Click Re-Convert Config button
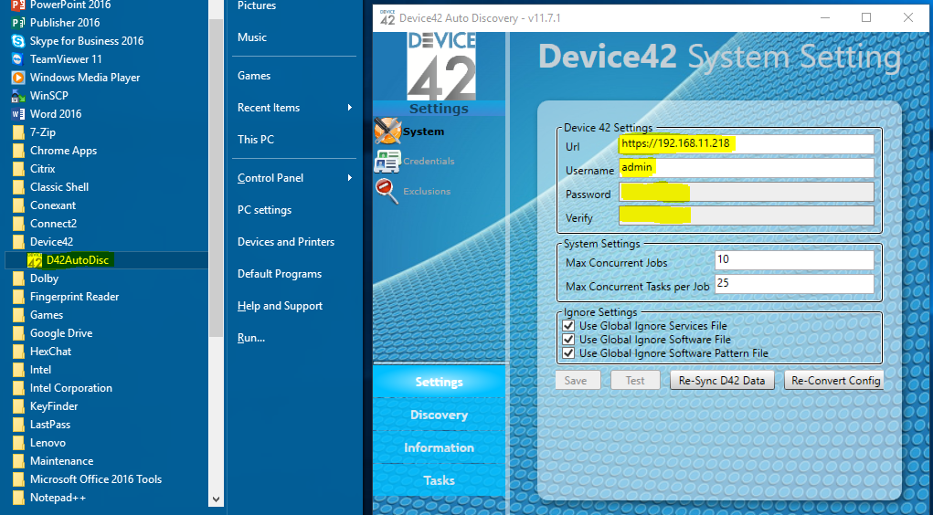The height and width of the screenshot is (515, 933). pos(834,381)
